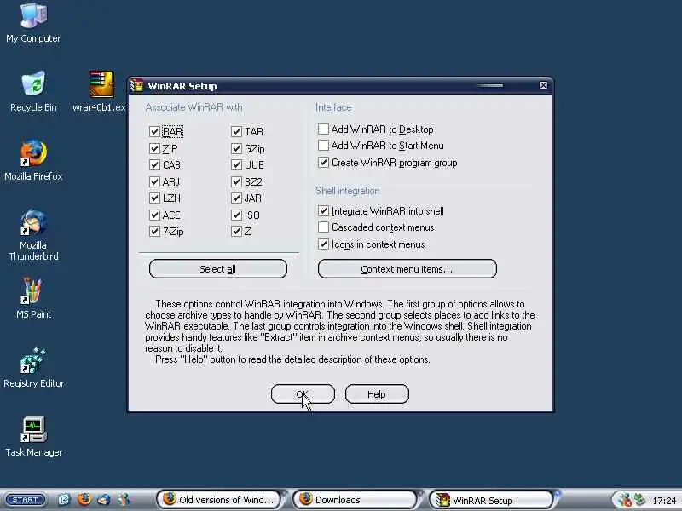
Task: Select the wrar40b1.exe installer icon on the desktop
Action: pos(101,91)
